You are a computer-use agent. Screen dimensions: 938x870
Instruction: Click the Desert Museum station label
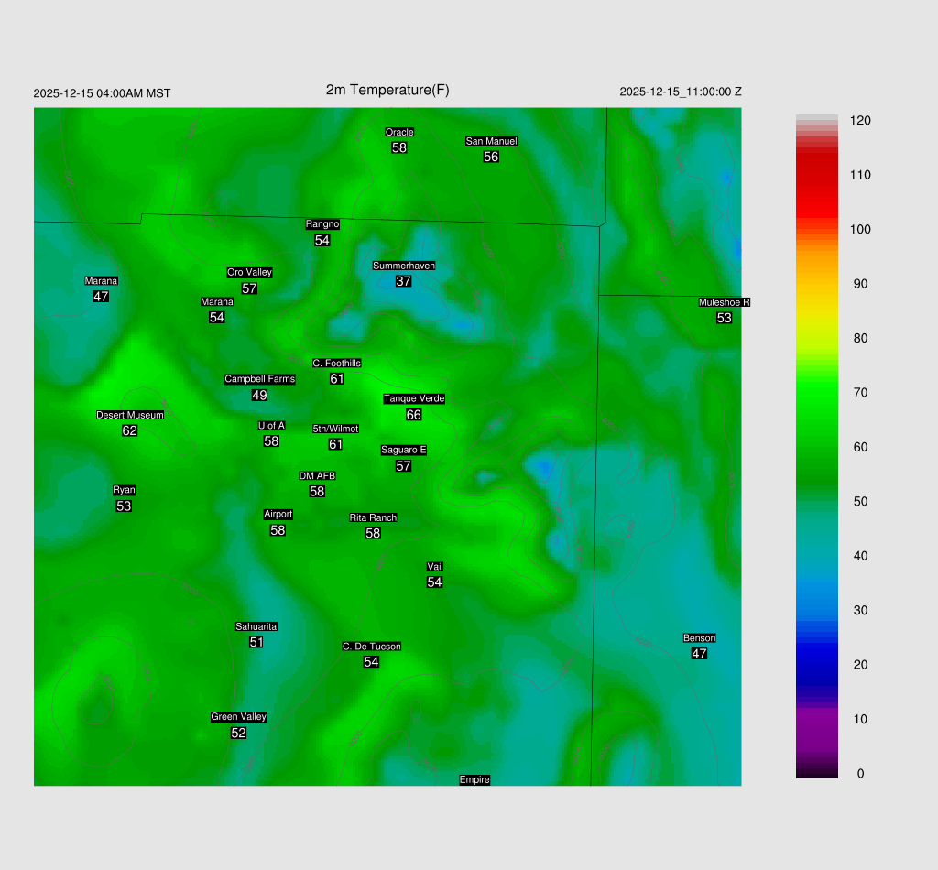pyautogui.click(x=130, y=415)
